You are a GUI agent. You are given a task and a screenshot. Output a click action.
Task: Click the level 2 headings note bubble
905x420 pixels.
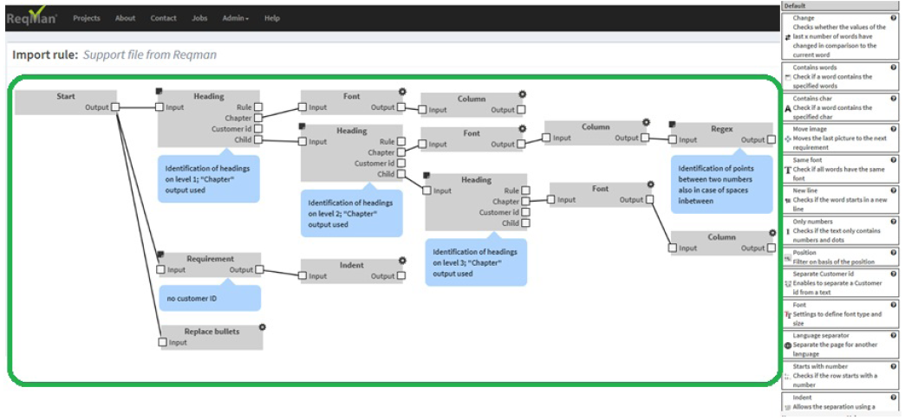pos(351,213)
